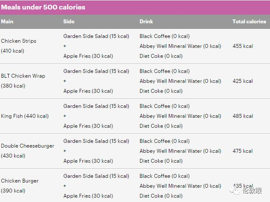This screenshot has width=270, height=202.
Task: Select King Fish (440 kcal) entry
Action: click(25, 116)
